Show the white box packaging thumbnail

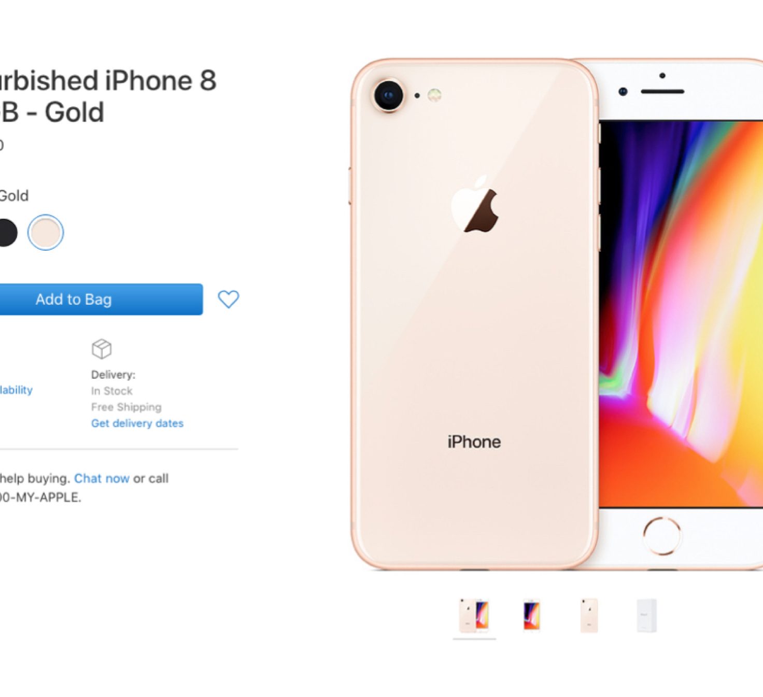(646, 616)
